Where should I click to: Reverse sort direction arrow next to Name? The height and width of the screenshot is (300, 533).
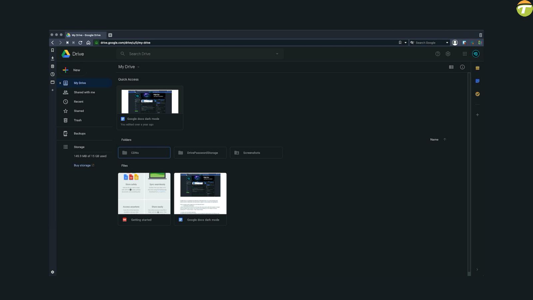tap(445, 139)
